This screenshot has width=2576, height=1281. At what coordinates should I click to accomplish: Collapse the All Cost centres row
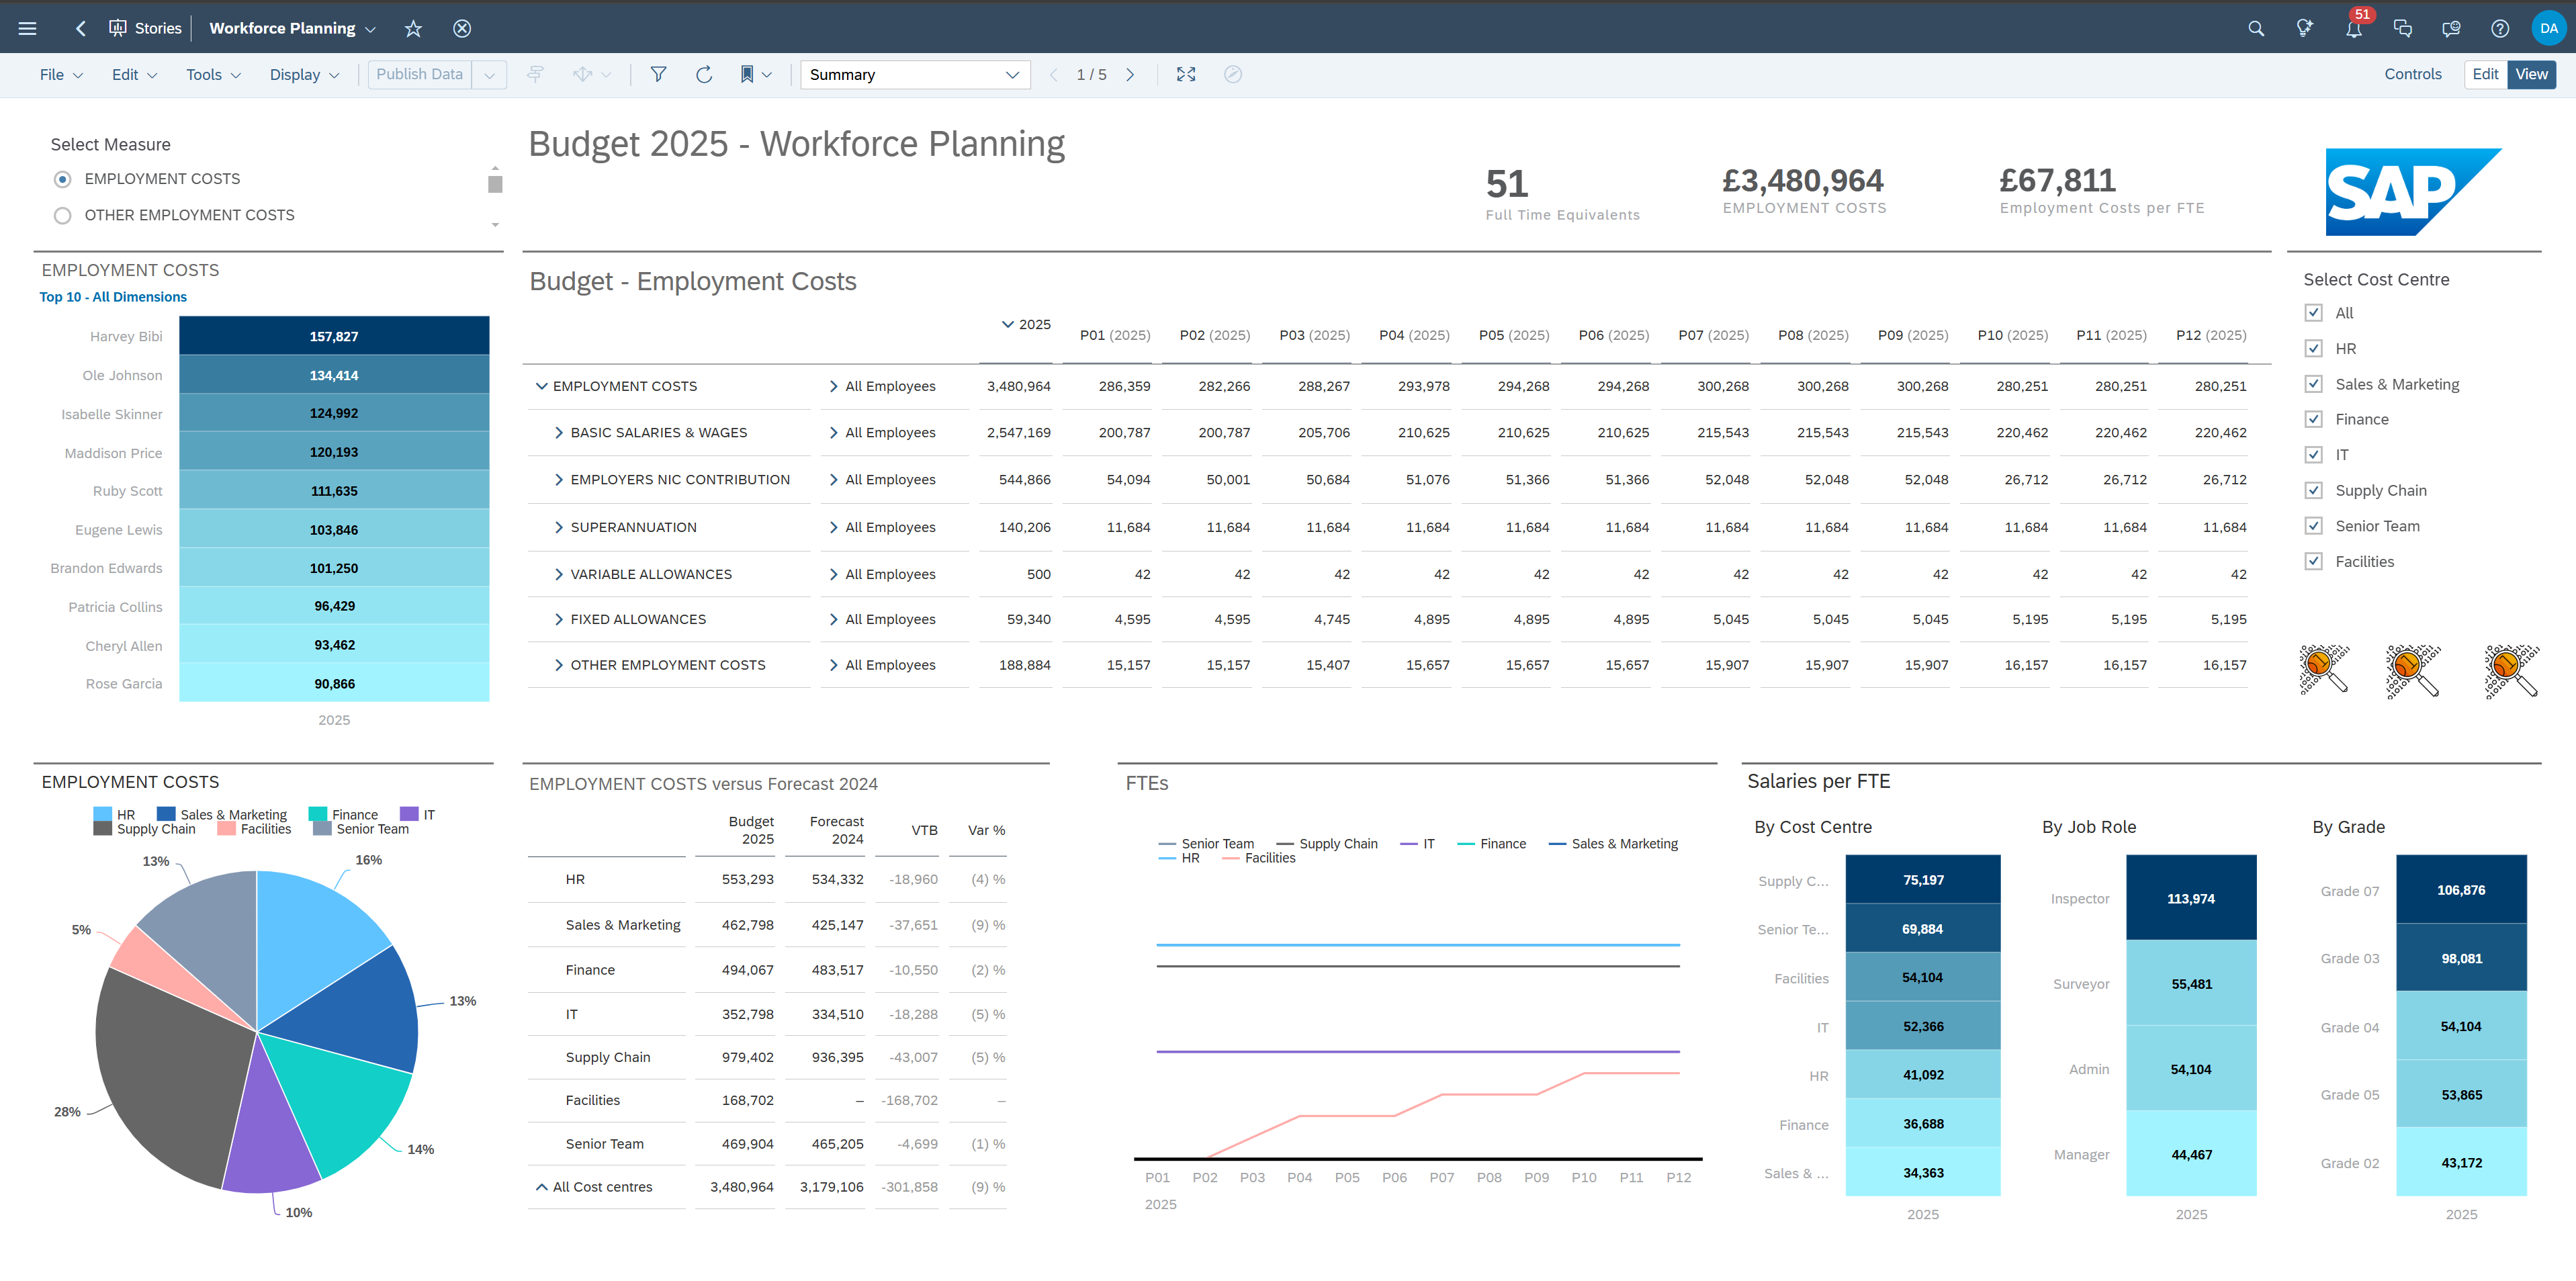[x=541, y=1187]
